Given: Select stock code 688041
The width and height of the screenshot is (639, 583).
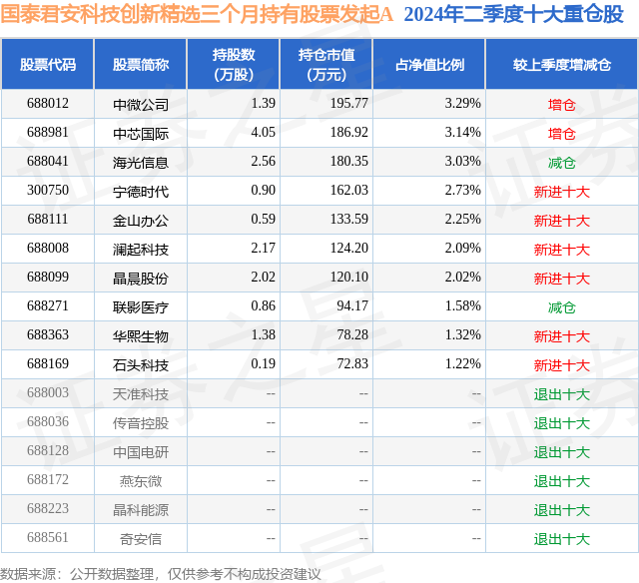Looking at the screenshot, I should tap(48, 162).
